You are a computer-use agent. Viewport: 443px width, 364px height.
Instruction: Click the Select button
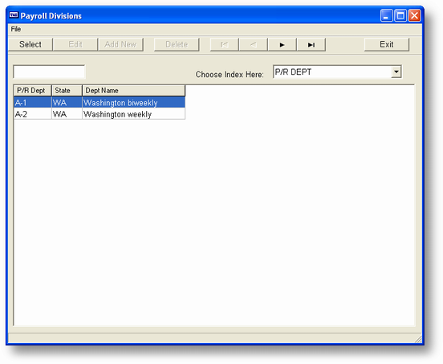tap(30, 44)
